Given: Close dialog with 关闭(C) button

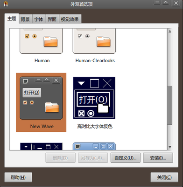Looking at the screenshot, I should pyautogui.click(x=164, y=177).
